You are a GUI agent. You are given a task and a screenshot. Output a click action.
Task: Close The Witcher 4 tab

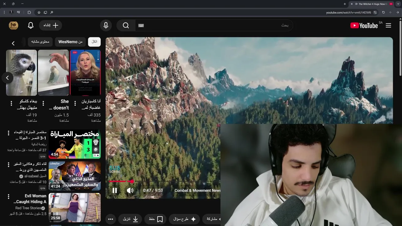[352, 4]
